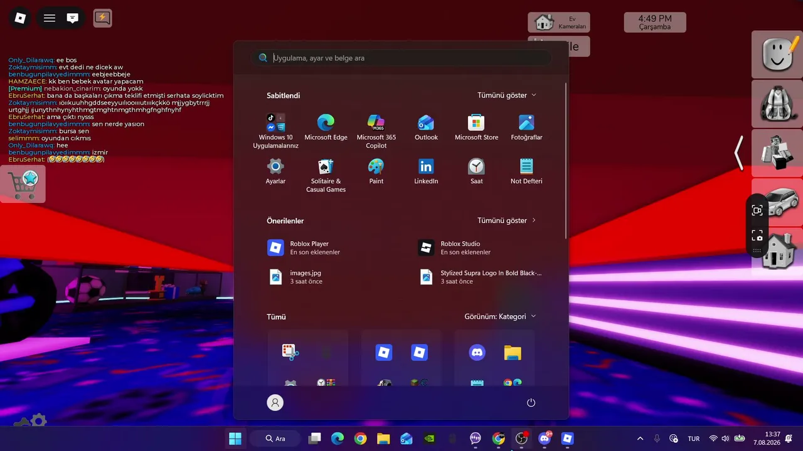803x451 pixels.
Task: Open the Paint app
Action: (376, 172)
